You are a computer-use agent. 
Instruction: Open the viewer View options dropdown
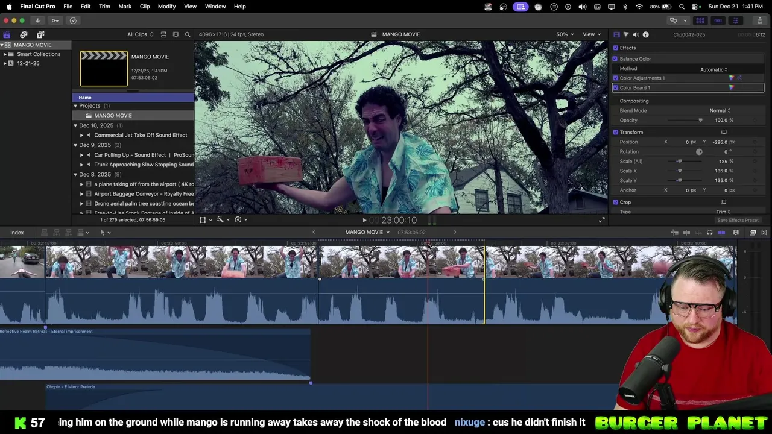tap(592, 34)
